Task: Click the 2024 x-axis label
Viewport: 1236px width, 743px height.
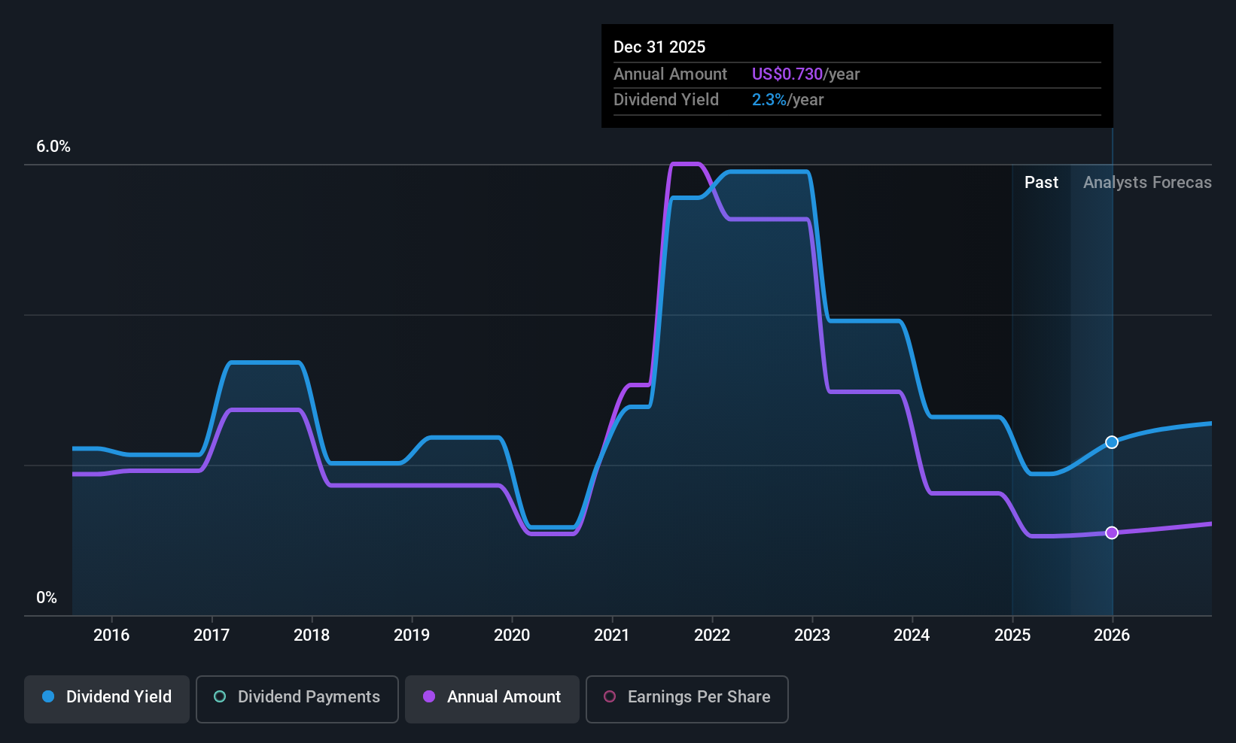Action: click(912, 635)
